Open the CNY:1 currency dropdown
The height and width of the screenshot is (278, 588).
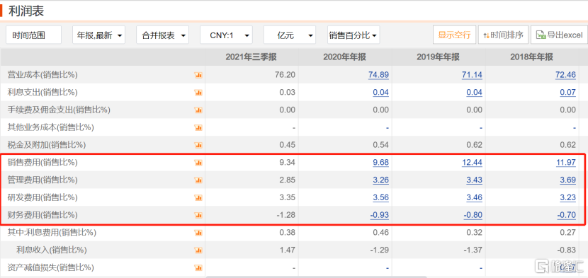pos(226,35)
